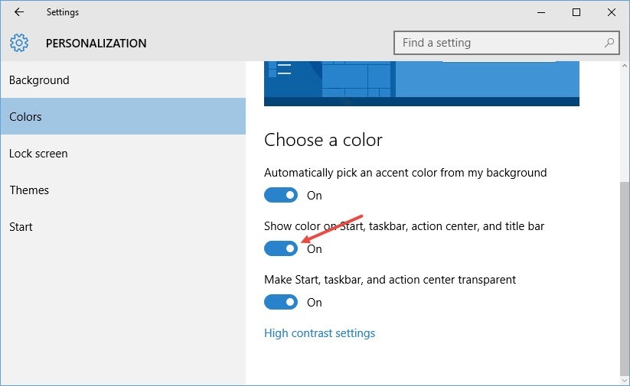Open the Lock screen section
630x386 pixels.
pos(123,154)
